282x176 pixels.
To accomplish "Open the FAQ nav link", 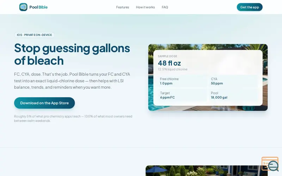I will [165, 7].
